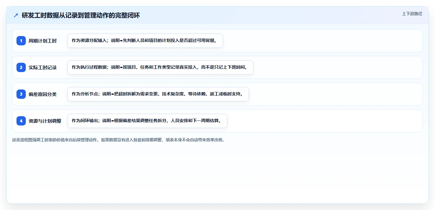This screenshot has height=210, width=435.
Task: Click the 周期计划工时 step label
Action: pyautogui.click(x=43, y=41)
